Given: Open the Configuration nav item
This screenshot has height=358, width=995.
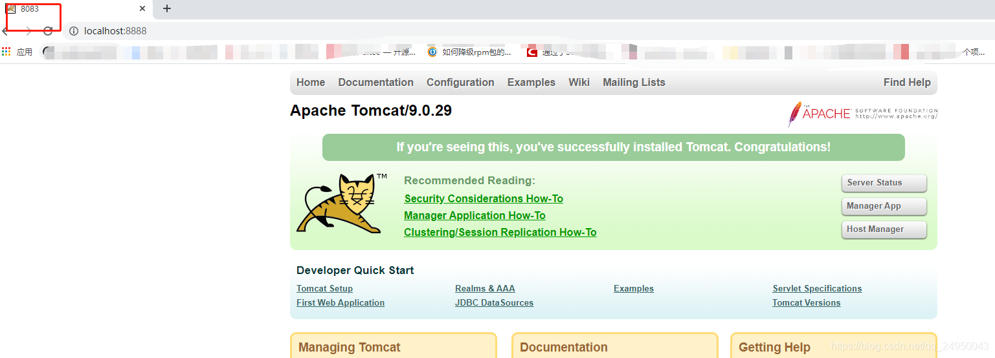Looking at the screenshot, I should point(460,82).
